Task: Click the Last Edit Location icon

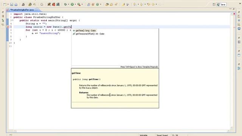Action: click(x=149, y=5)
